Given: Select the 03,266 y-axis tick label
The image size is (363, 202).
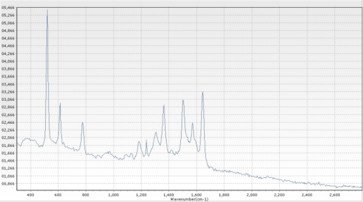Looking at the screenshot, I should (x=8, y=92).
